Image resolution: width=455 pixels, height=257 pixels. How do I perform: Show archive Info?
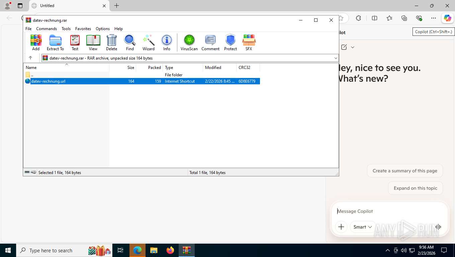pos(167,42)
